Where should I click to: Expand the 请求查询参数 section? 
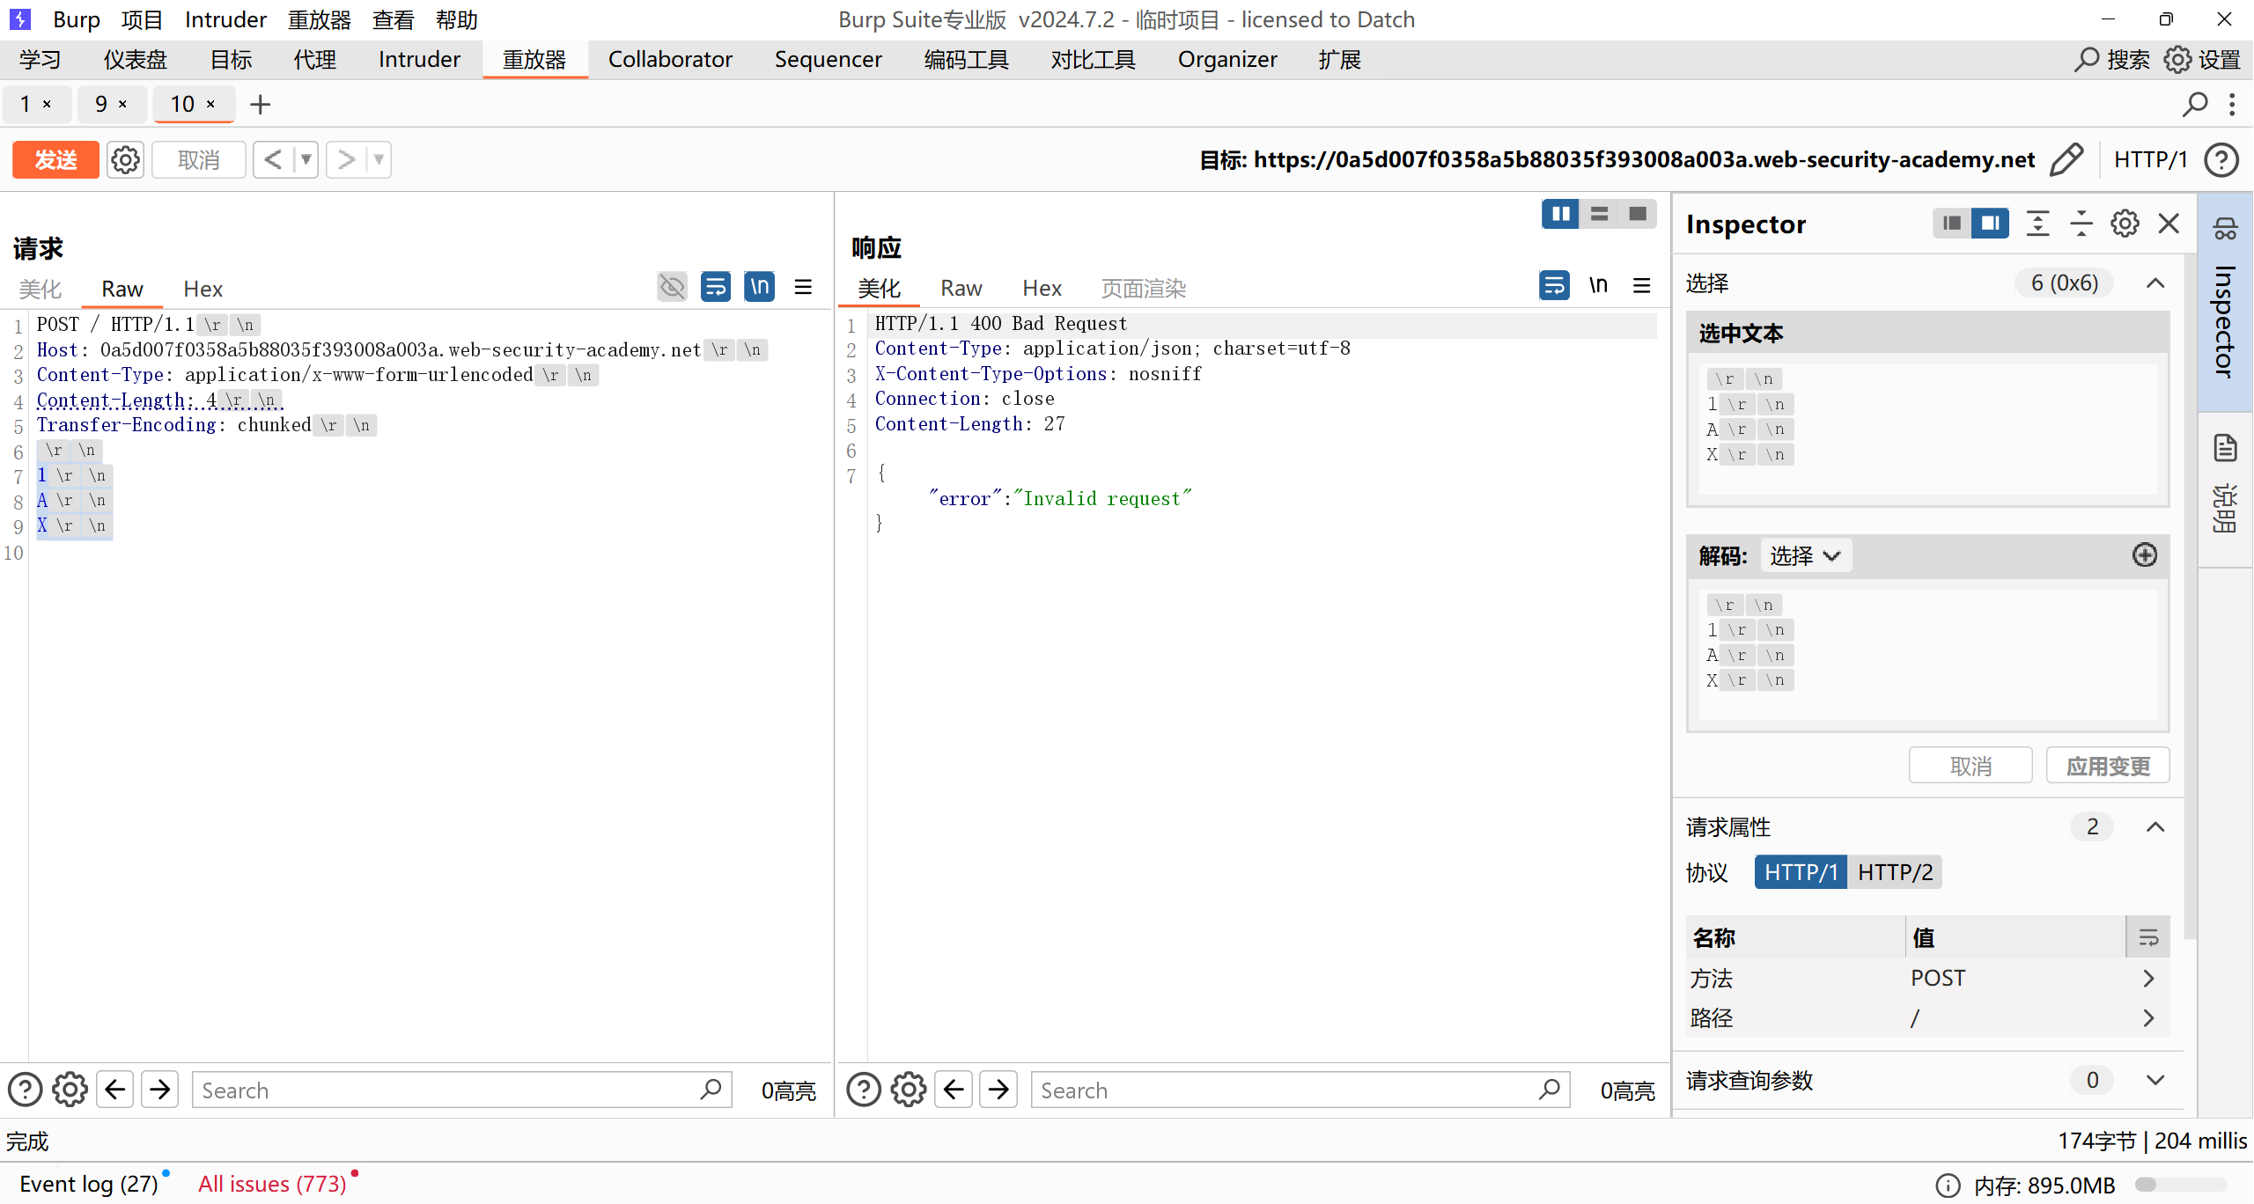pos(2155,1080)
